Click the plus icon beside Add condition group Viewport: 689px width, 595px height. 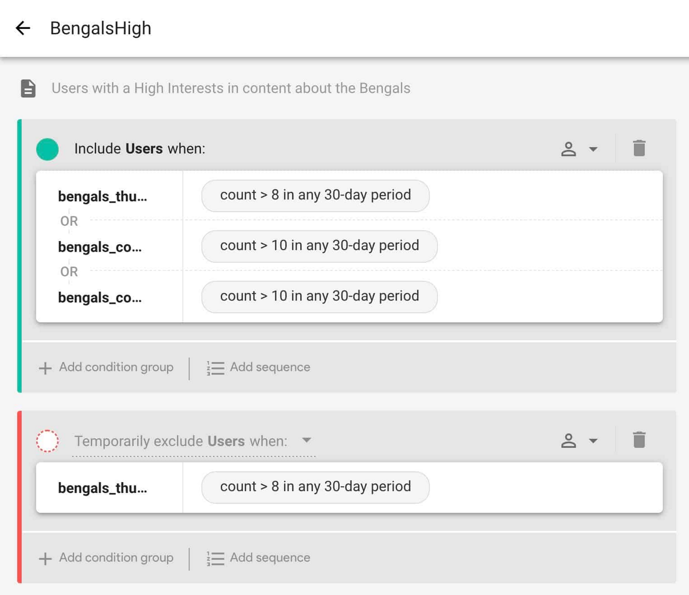coord(44,368)
